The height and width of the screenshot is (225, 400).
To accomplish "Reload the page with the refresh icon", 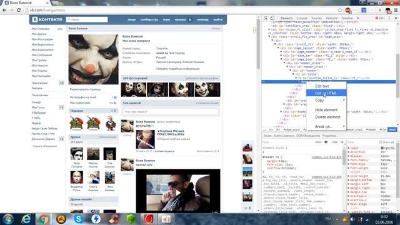I will (19, 10).
